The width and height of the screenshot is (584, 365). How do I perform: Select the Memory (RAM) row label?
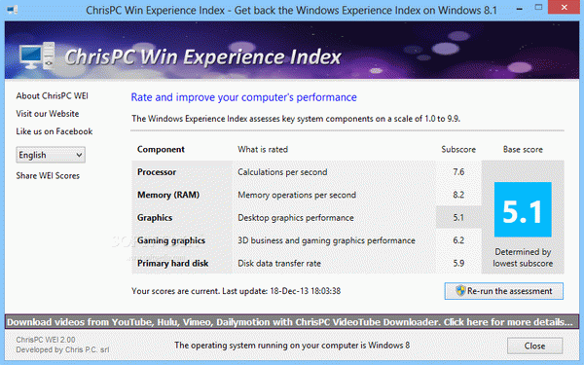tap(168, 195)
